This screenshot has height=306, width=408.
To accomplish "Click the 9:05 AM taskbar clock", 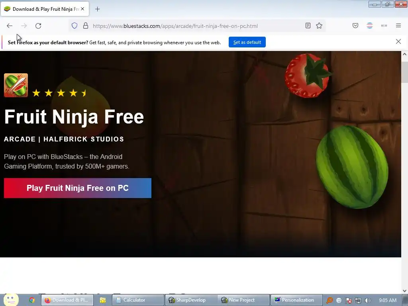I will pyautogui.click(x=388, y=300).
